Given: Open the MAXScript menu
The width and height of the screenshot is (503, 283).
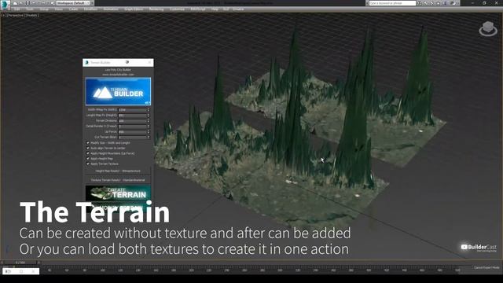Looking at the screenshot, I should tap(198, 9).
